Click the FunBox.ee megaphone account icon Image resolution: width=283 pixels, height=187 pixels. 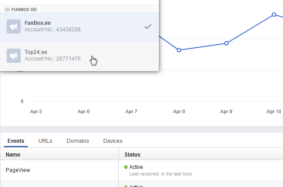tap(14, 27)
